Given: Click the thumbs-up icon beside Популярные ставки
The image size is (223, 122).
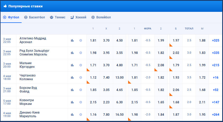Looking at the screenshot, I should click(x=5, y=6).
